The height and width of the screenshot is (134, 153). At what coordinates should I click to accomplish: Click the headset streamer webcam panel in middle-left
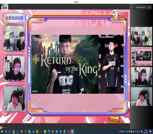pyautogui.click(x=14, y=68)
